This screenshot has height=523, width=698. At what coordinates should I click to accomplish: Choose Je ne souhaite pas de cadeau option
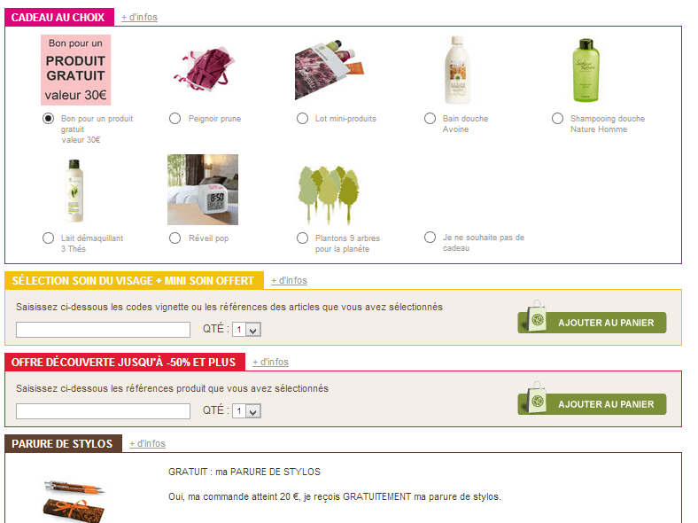pyautogui.click(x=430, y=237)
